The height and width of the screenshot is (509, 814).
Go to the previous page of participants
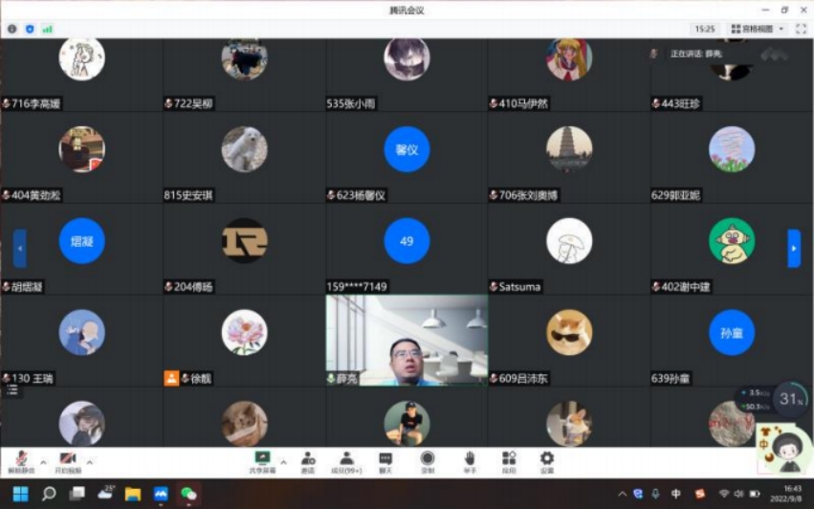20,249
